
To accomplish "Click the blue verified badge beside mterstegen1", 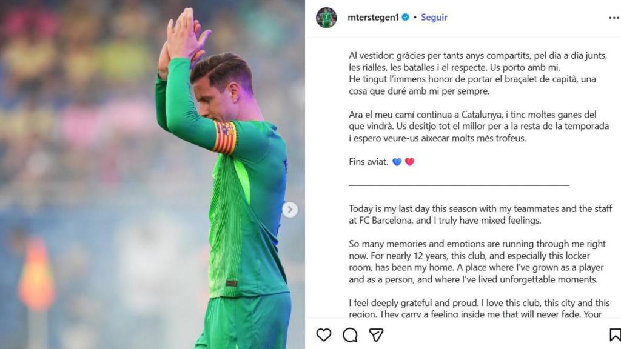I will (405, 17).
